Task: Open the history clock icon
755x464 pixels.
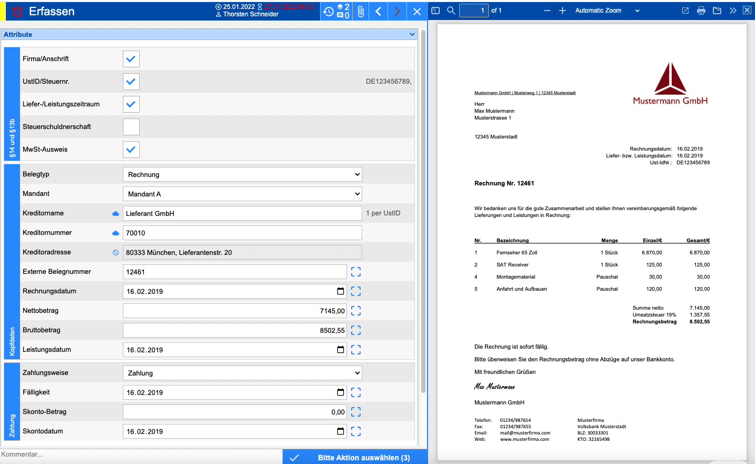Action: point(328,11)
